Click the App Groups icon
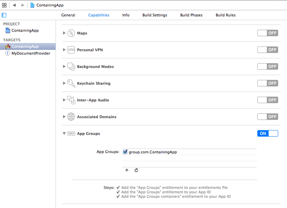 [71, 134]
